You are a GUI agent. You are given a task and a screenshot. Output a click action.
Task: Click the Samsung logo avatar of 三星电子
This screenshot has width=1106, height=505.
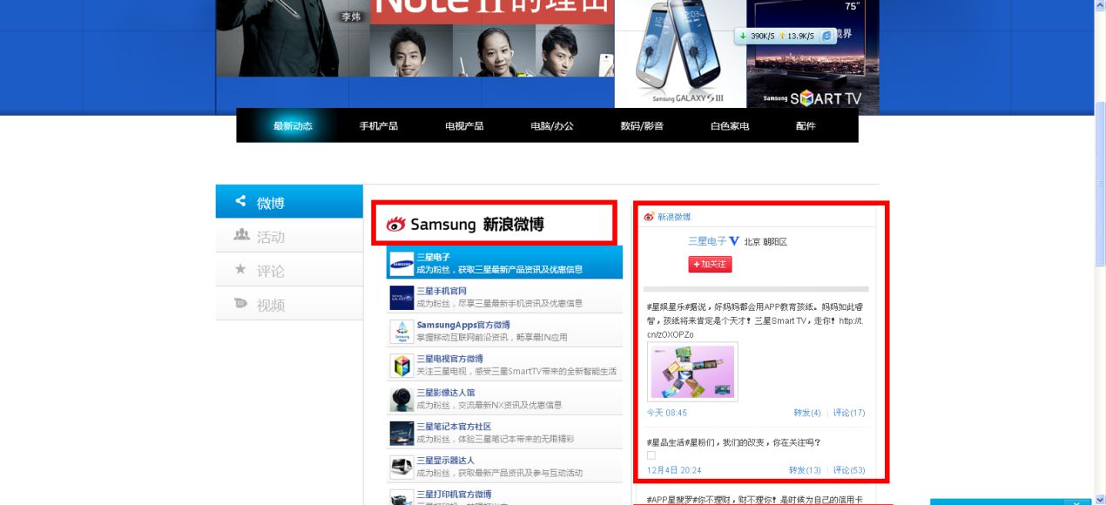401,263
